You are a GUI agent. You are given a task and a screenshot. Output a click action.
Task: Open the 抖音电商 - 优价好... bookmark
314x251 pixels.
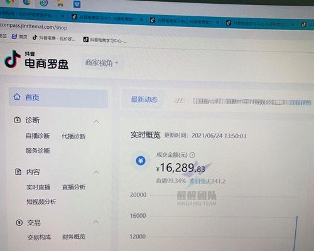coord(54,38)
